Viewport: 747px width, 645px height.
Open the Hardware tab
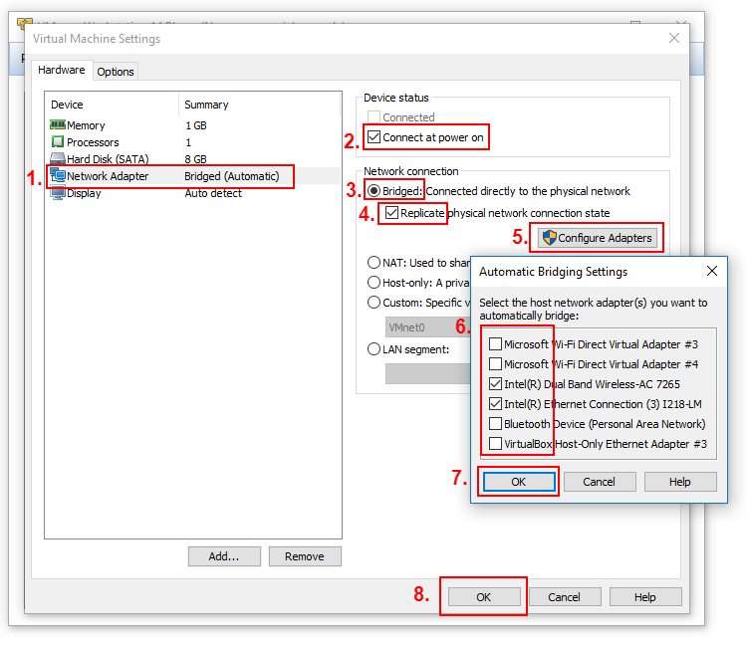tap(62, 71)
